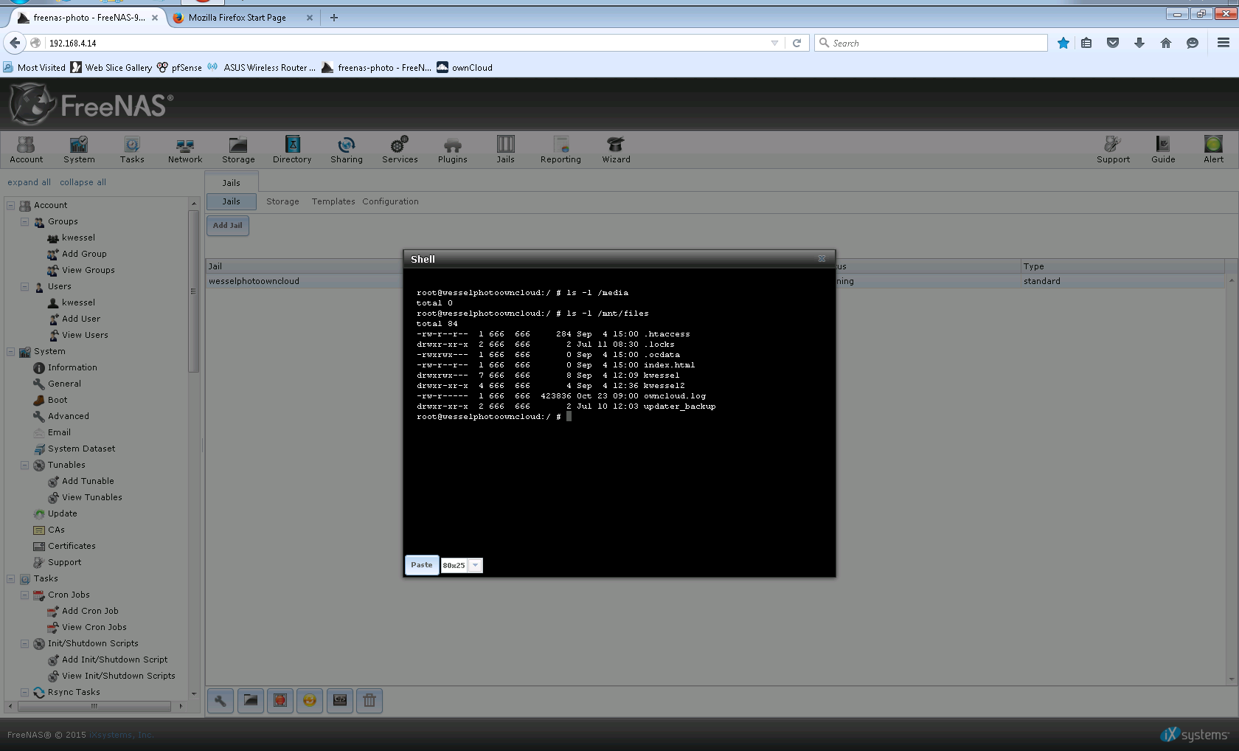Collapse the Tunables tree node

pyautogui.click(x=24, y=465)
